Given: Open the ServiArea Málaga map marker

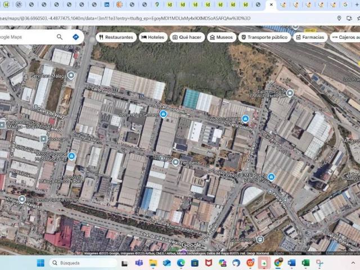Looking at the screenshot, I should pyautogui.click(x=71, y=75).
